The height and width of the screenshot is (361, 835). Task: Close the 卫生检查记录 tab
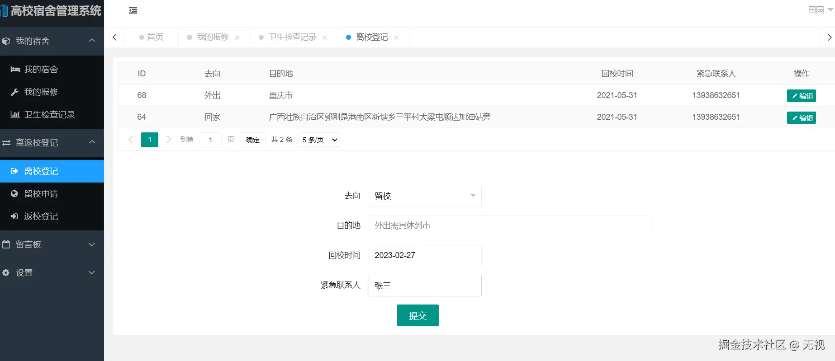pyautogui.click(x=325, y=38)
